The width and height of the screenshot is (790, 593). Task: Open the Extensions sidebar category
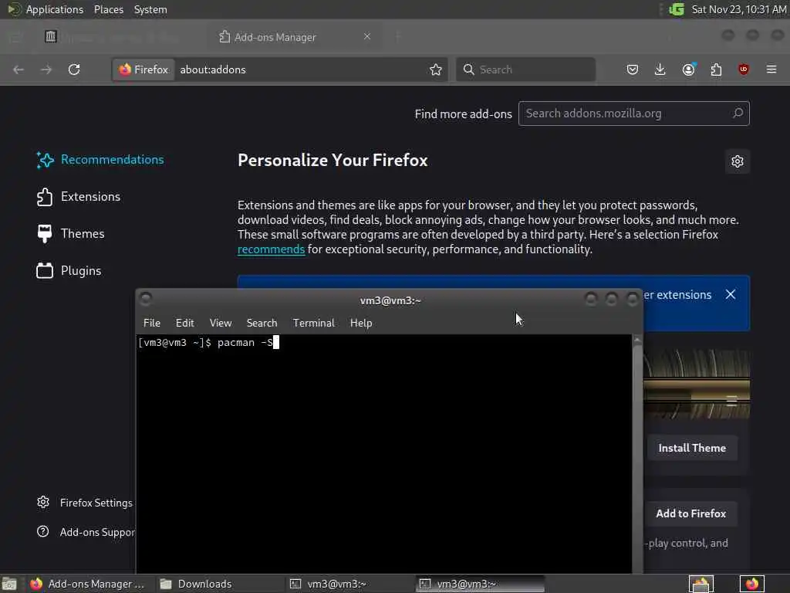click(x=79, y=197)
